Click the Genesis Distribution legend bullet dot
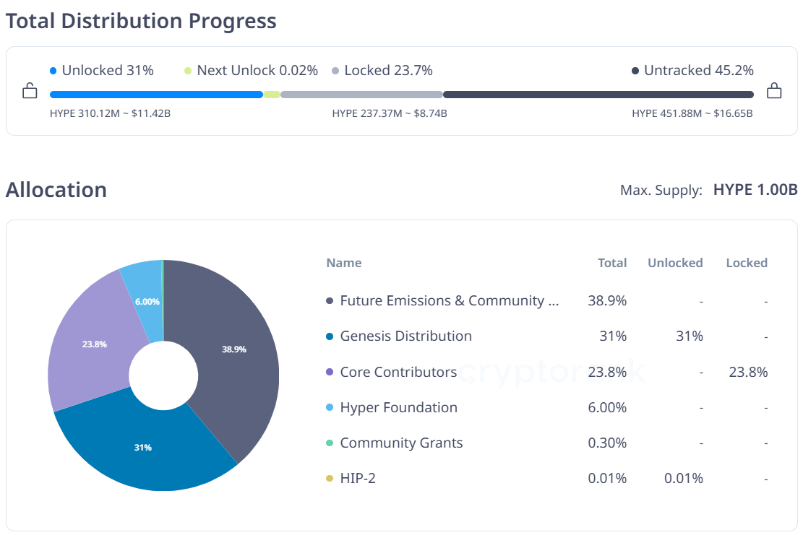Screen dimensions: 803x535 pyautogui.click(x=330, y=336)
